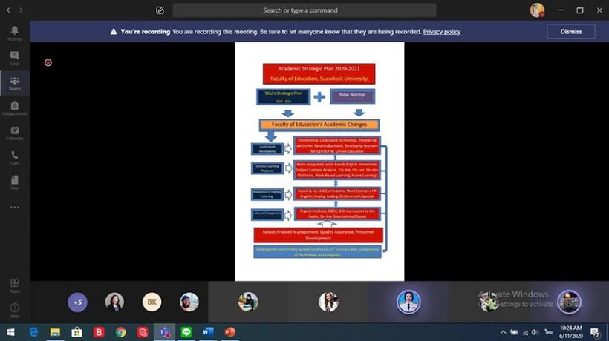
Task: Click the search or command box
Action: point(304,10)
